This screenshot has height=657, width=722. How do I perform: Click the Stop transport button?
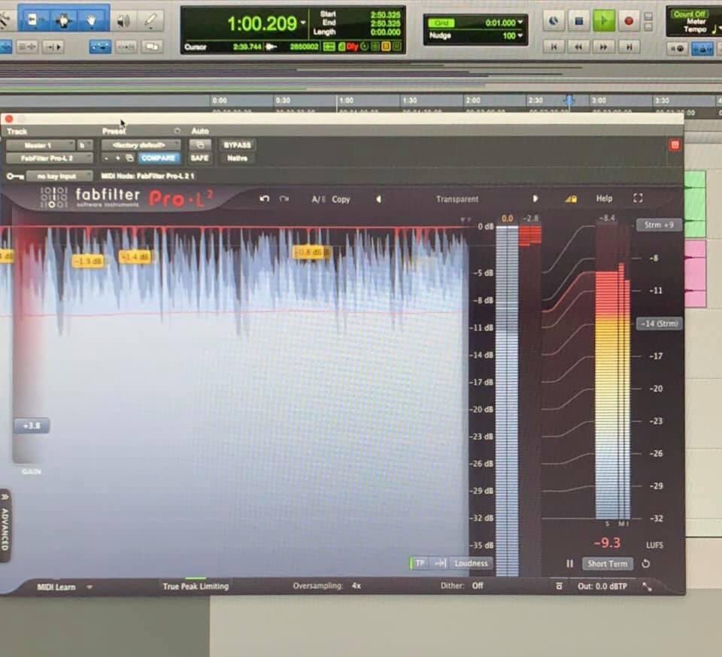(579, 21)
